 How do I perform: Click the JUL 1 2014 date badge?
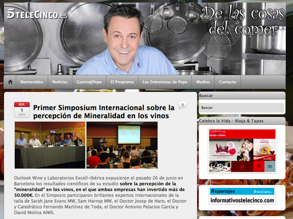point(22,110)
